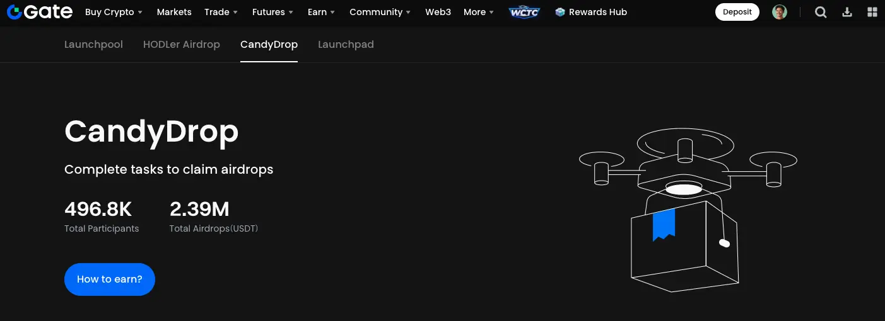Image resolution: width=885 pixels, height=321 pixels.
Task: Open the Markets page
Action: pos(174,12)
